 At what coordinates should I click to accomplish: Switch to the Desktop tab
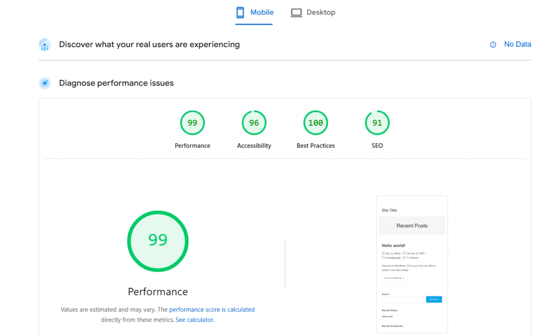coord(313,13)
